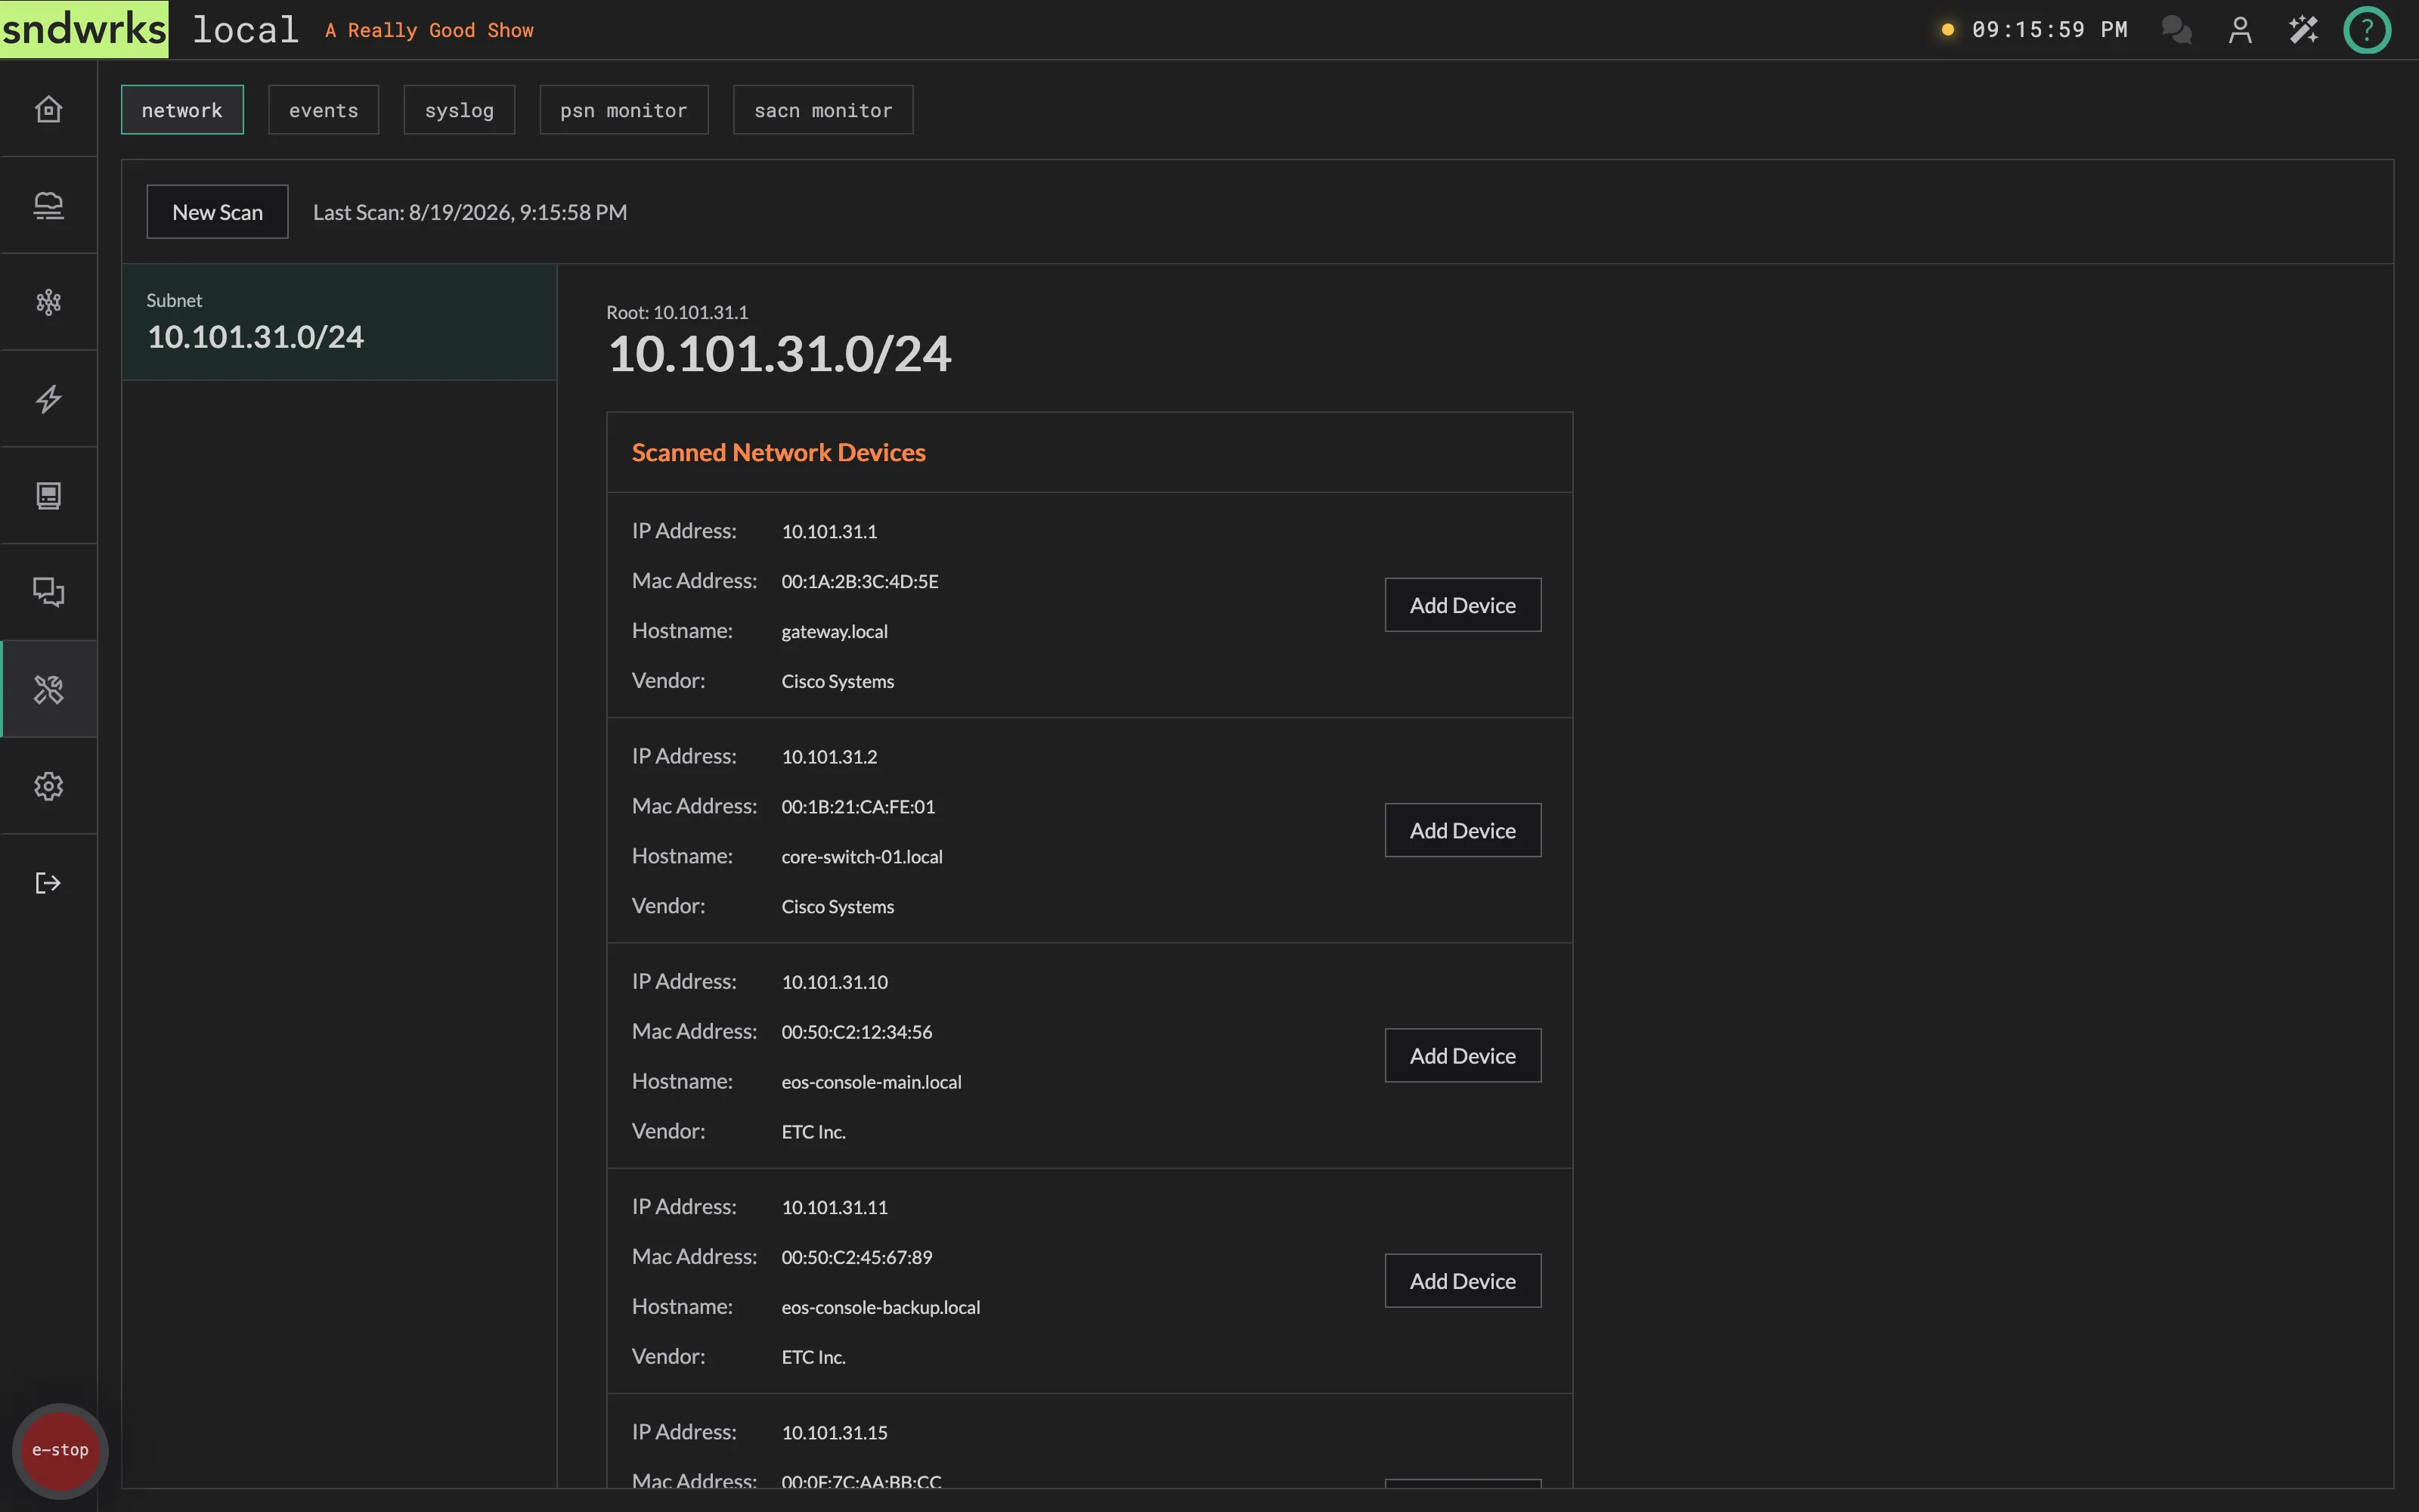
Task: Click hostname core-switch-01.local
Action: pos(862,857)
